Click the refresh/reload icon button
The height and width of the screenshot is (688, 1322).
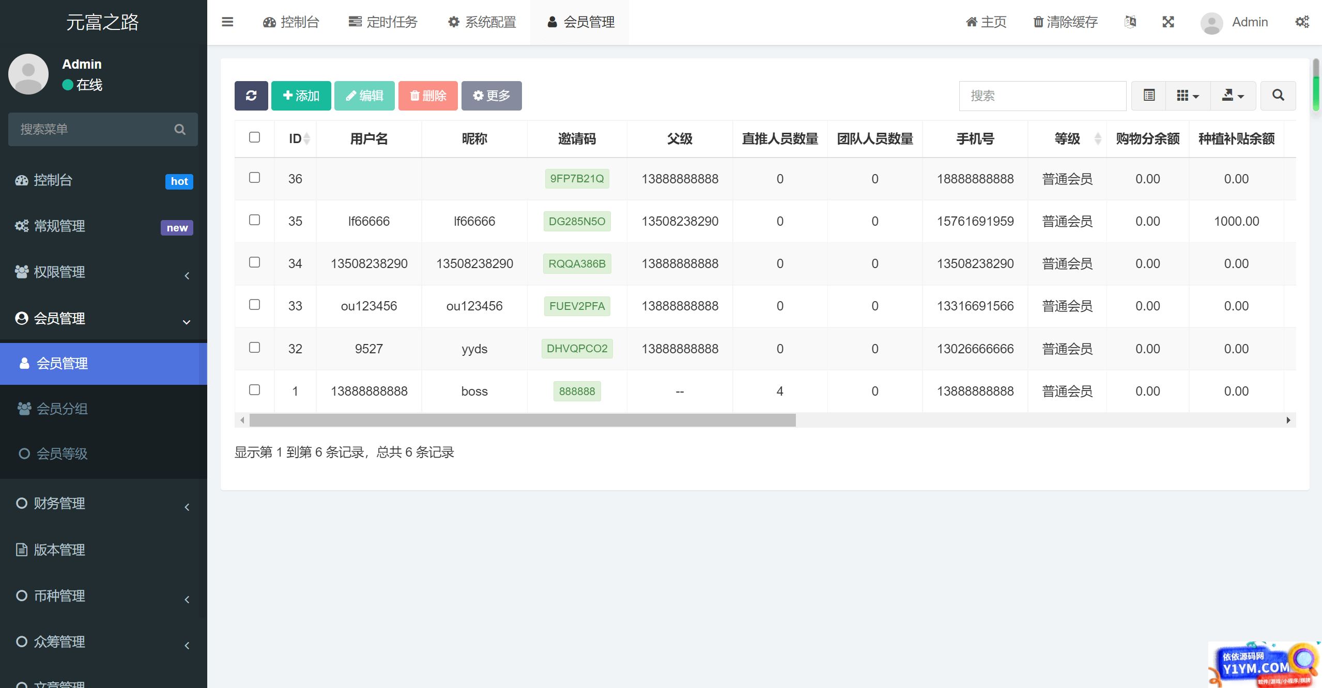pos(251,95)
